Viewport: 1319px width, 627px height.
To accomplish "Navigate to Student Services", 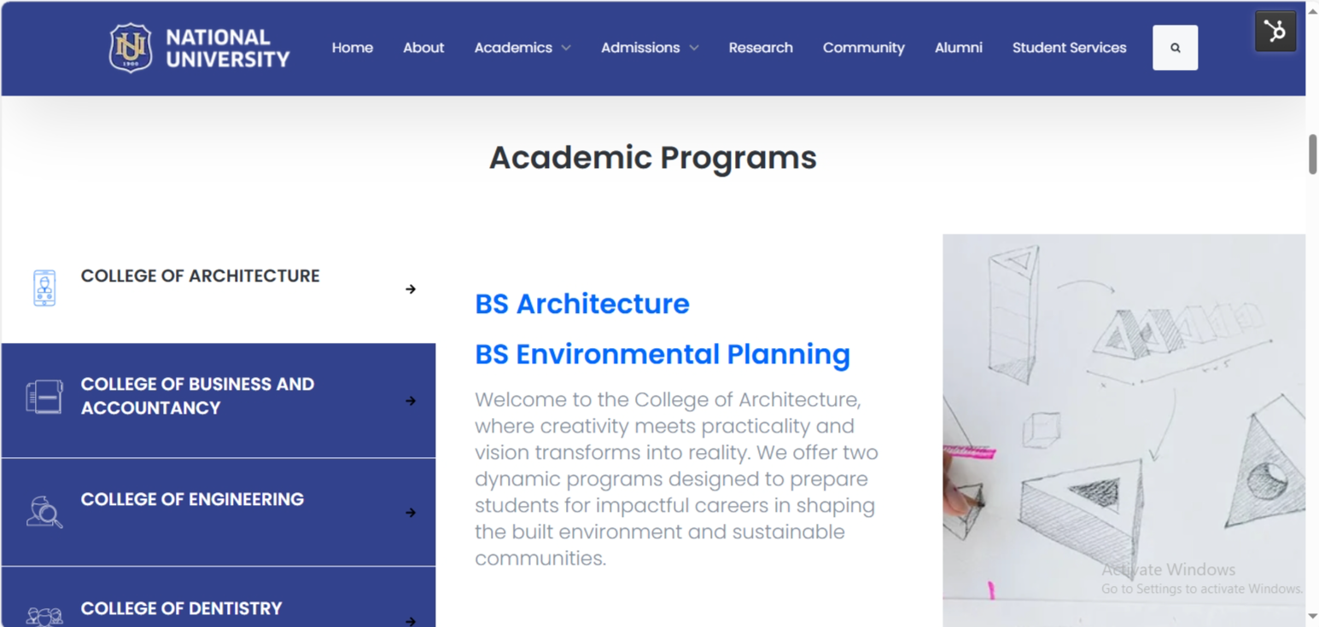I will pos(1069,48).
